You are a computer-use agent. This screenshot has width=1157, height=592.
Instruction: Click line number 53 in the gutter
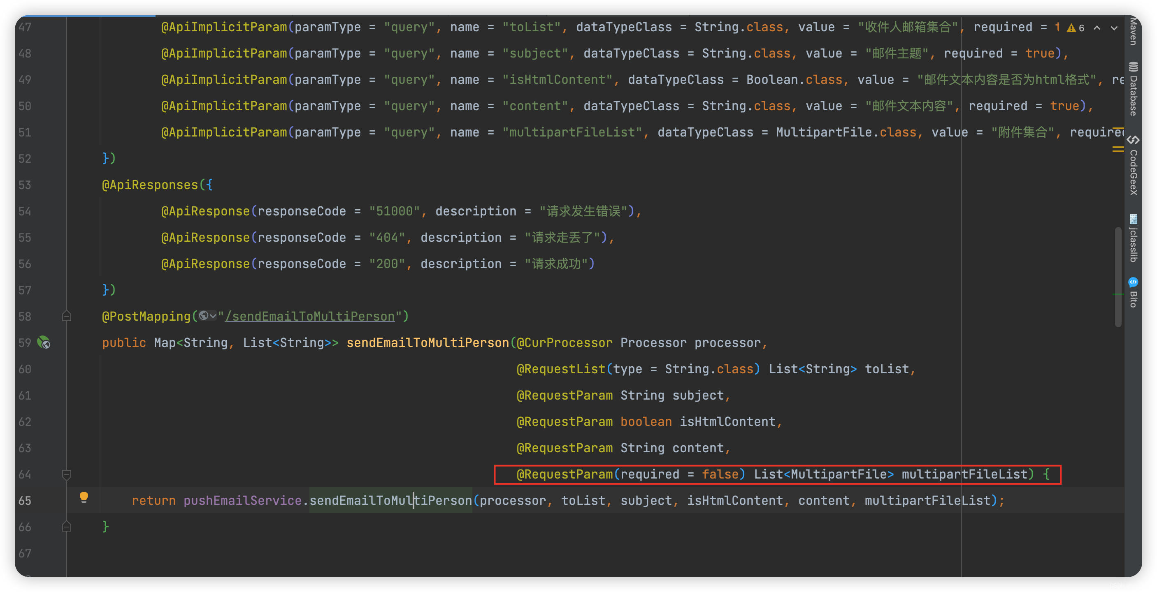25,185
